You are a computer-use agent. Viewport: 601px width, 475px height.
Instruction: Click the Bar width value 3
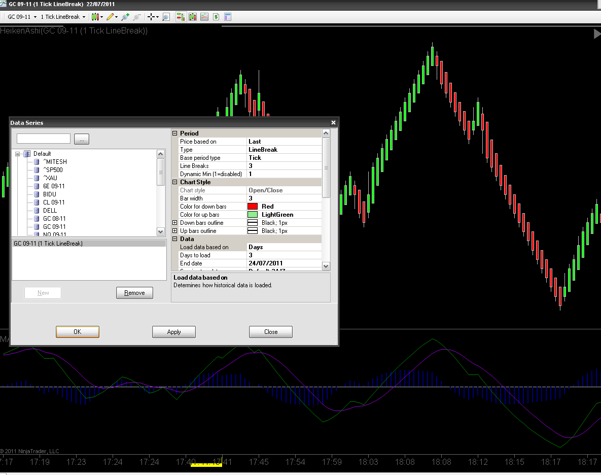pyautogui.click(x=285, y=198)
